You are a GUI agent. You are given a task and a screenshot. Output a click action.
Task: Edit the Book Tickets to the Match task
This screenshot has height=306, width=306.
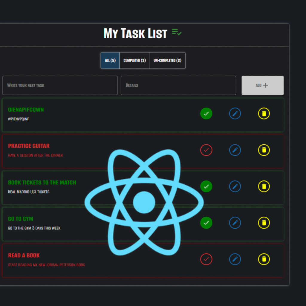[235, 186]
